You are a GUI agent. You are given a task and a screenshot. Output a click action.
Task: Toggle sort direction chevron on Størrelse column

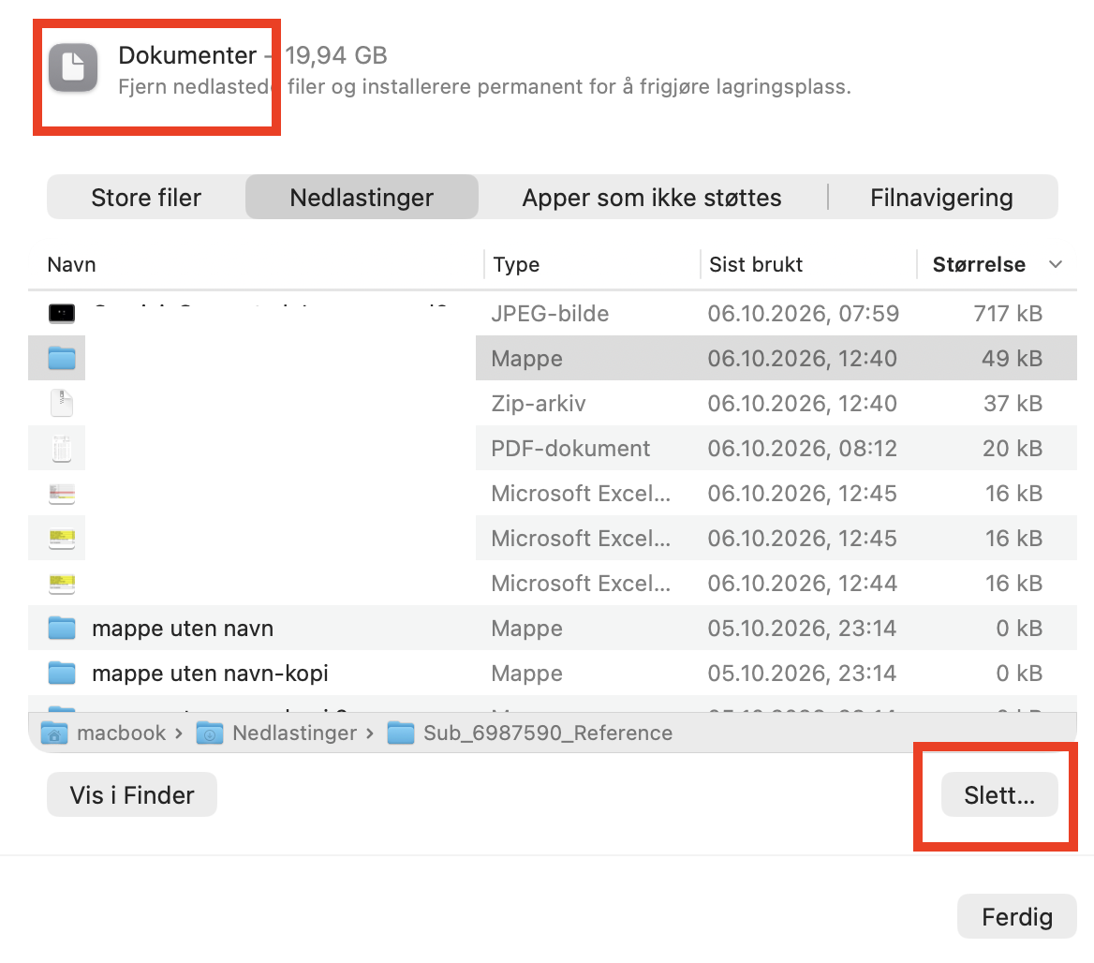click(x=1056, y=264)
